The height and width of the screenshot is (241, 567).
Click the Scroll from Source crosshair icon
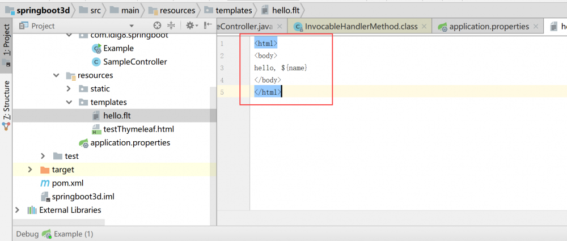click(158, 26)
